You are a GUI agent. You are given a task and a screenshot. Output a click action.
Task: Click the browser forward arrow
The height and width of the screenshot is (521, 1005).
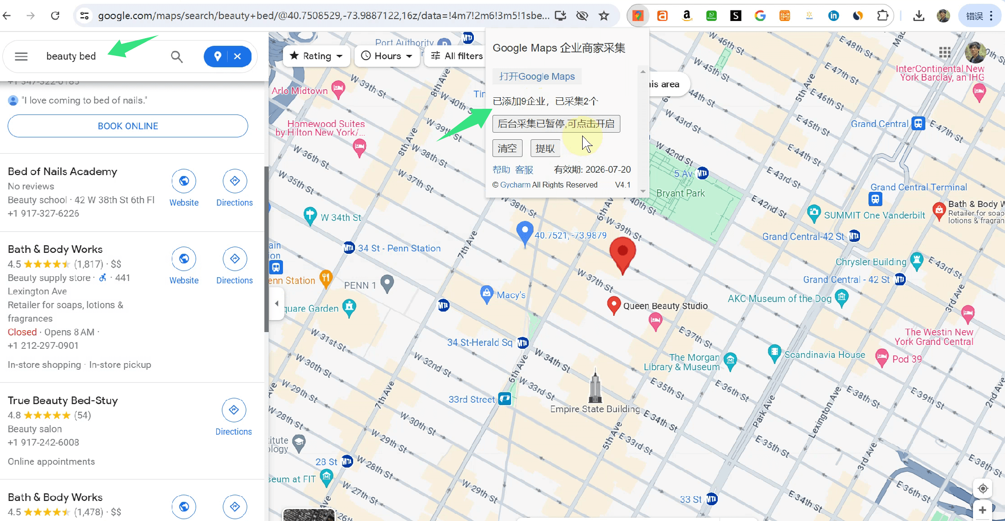click(x=31, y=16)
